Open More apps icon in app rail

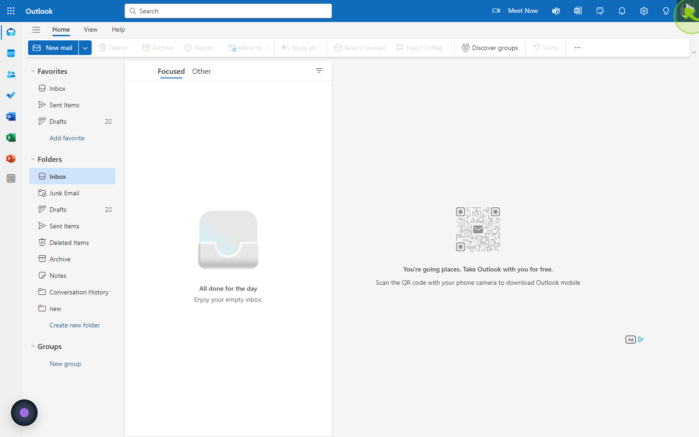point(11,178)
